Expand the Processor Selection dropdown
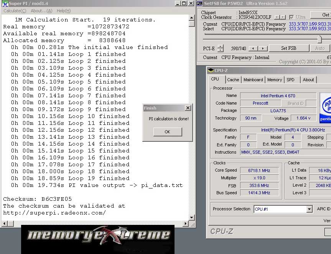Screen dimensions: 331x254 309,209
